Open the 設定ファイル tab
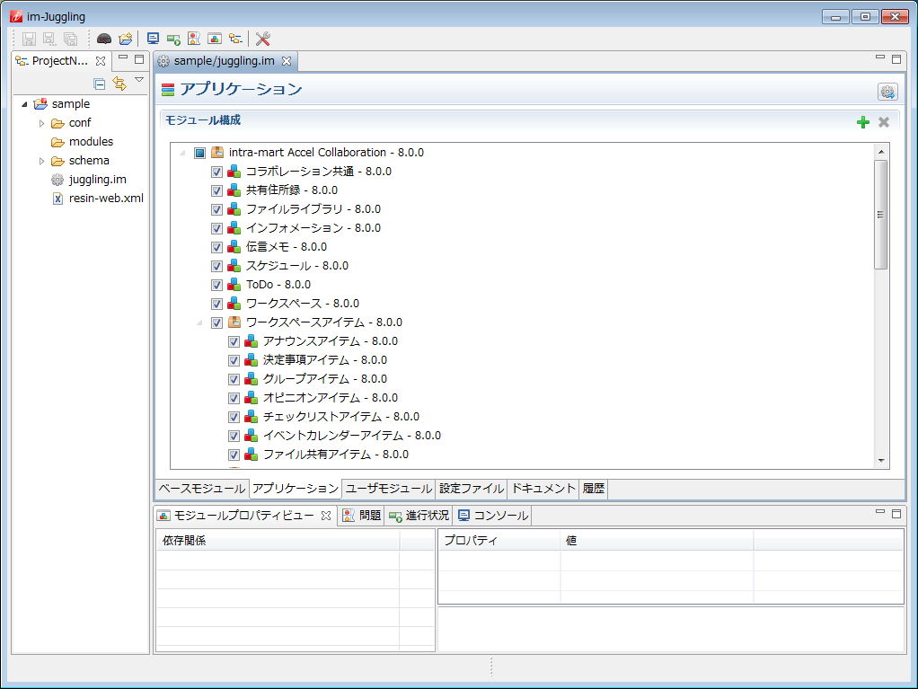The image size is (918, 689). [472, 488]
